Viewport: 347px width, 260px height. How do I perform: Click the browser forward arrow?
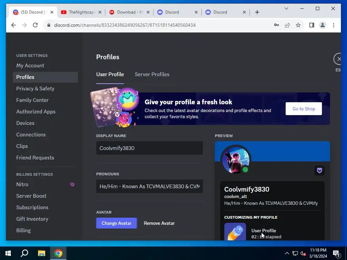(x=24, y=25)
